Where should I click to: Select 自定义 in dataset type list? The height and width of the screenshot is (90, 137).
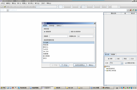pyautogui.click(x=69, y=58)
